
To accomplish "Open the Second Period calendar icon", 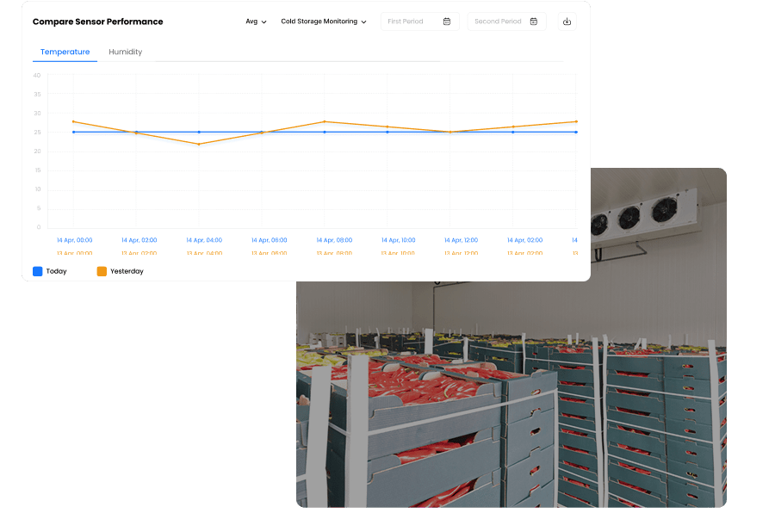I will 534,22.
